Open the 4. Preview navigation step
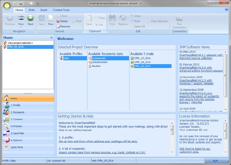 click(28, 126)
